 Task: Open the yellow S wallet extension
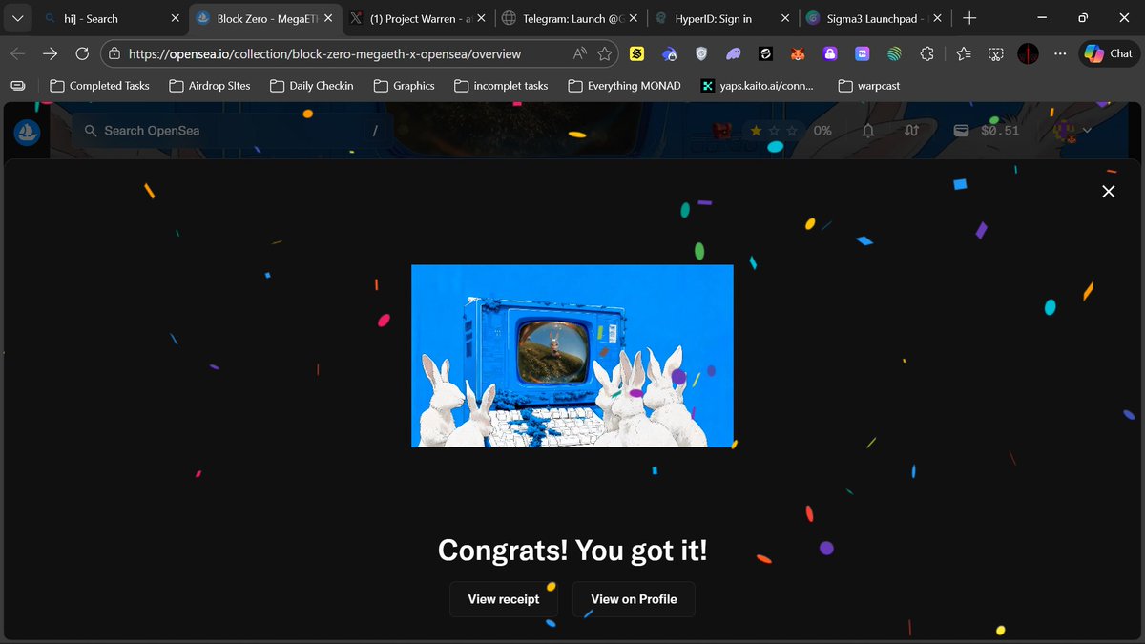pos(639,54)
